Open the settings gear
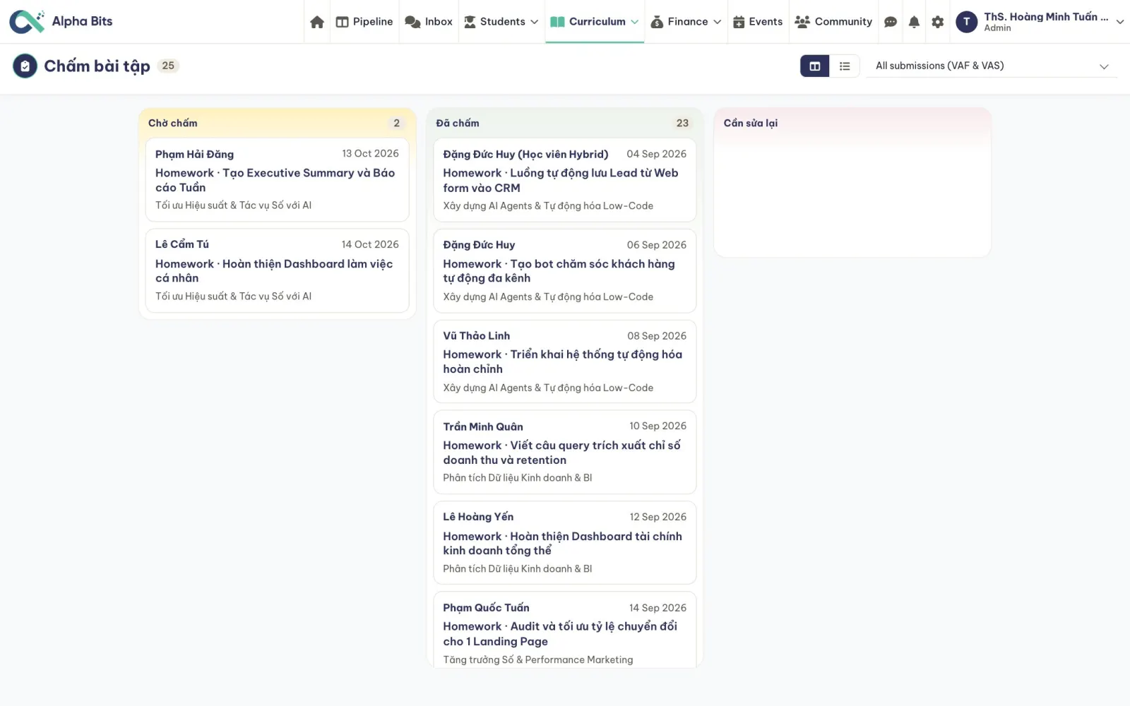 pyautogui.click(x=937, y=22)
